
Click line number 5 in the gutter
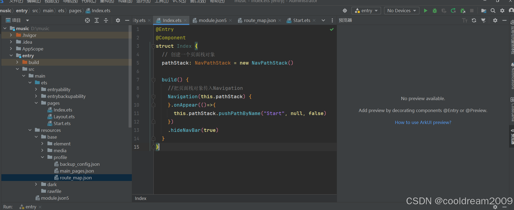[x=138, y=63]
